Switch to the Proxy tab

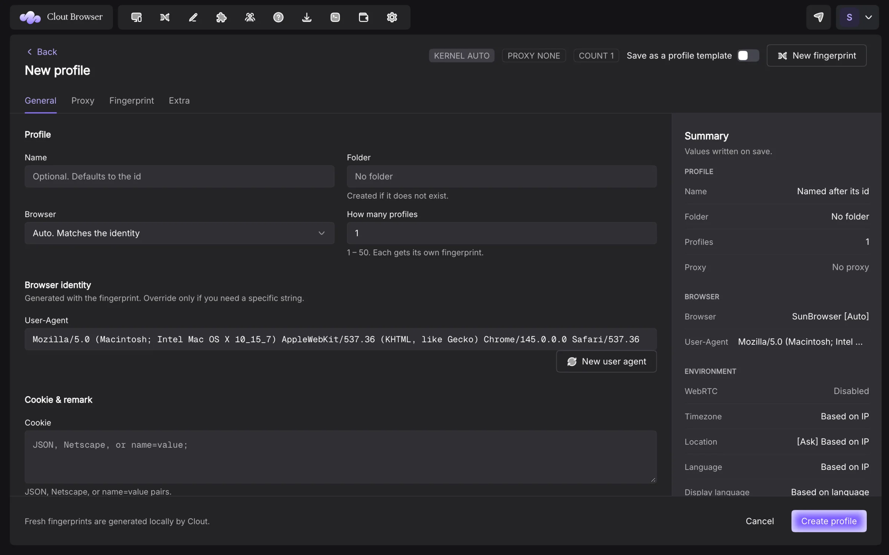[83, 101]
